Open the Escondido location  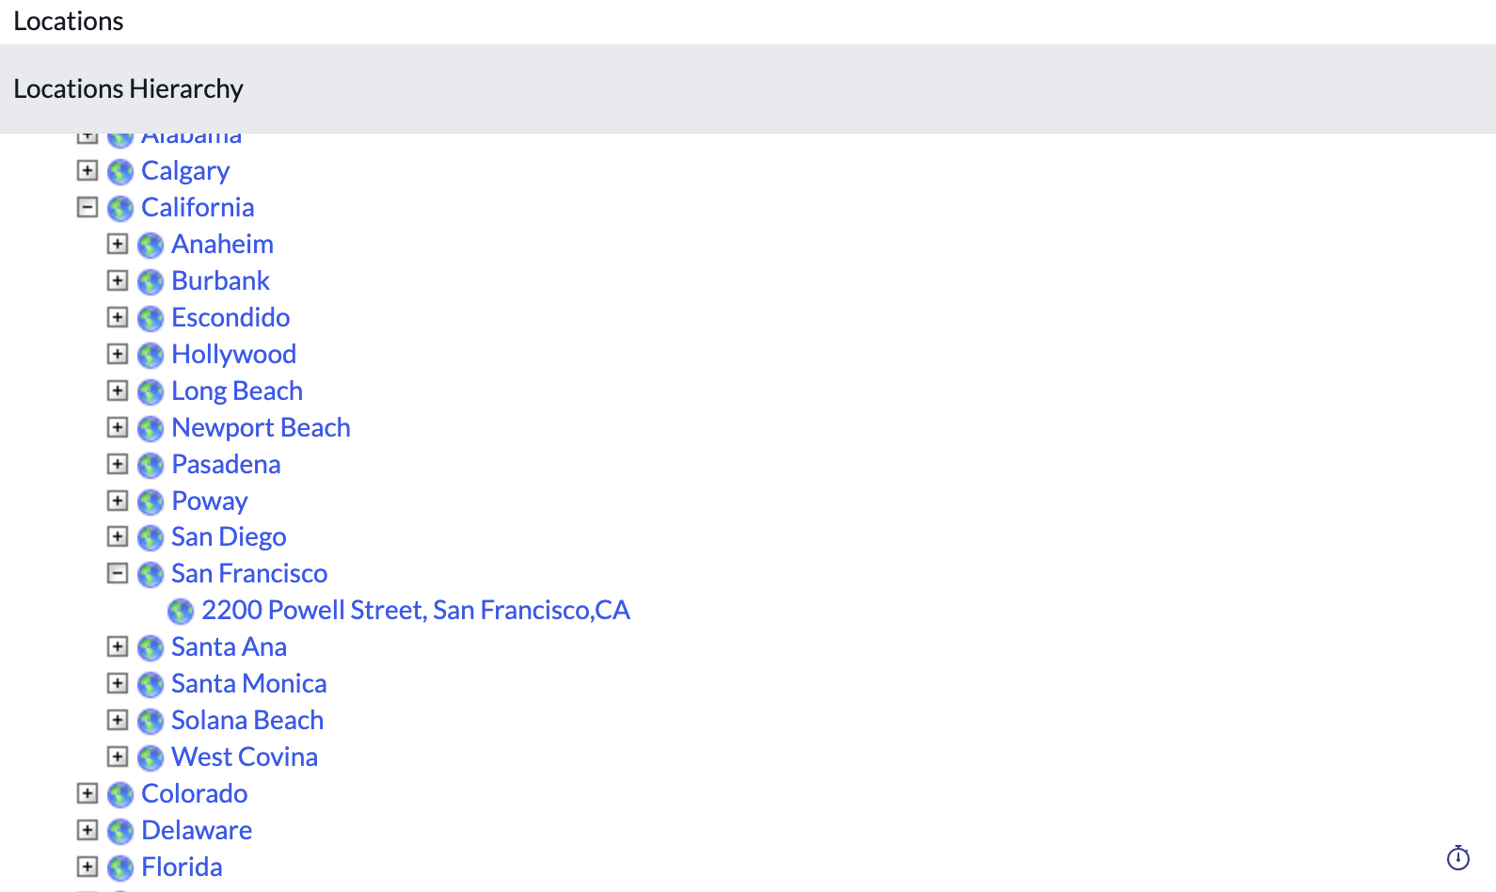point(231,317)
